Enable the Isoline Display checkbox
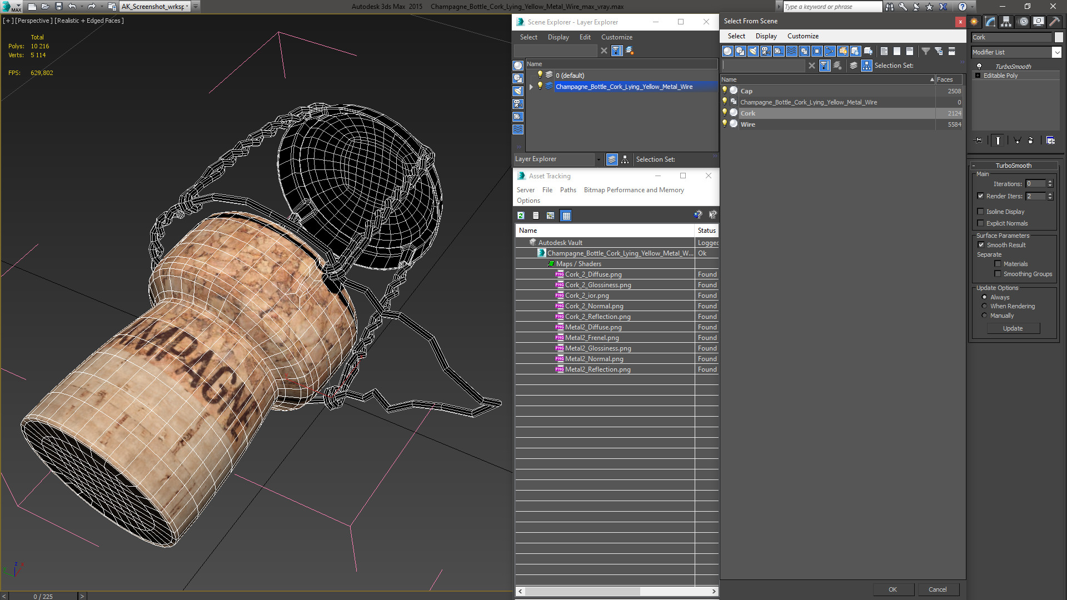Viewport: 1067px width, 600px height. [981, 212]
